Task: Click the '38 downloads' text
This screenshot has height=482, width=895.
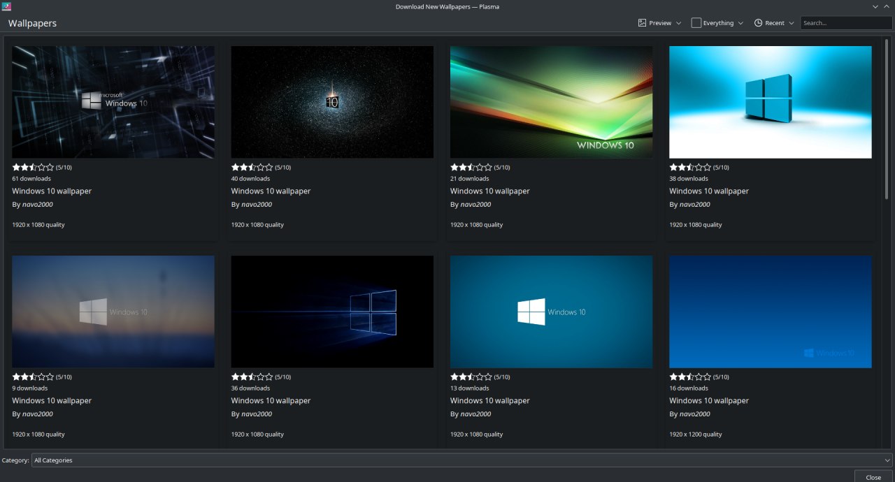Action: pos(689,179)
